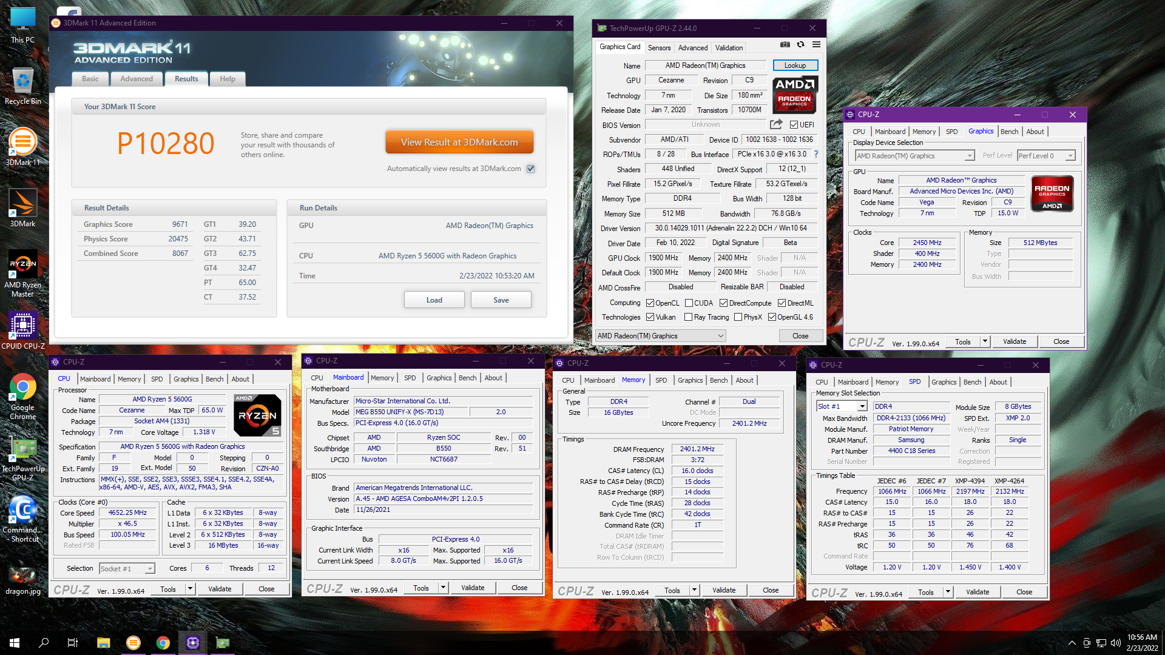Click View Result at 3DMark.com button
1165x655 pixels.
coord(459,142)
